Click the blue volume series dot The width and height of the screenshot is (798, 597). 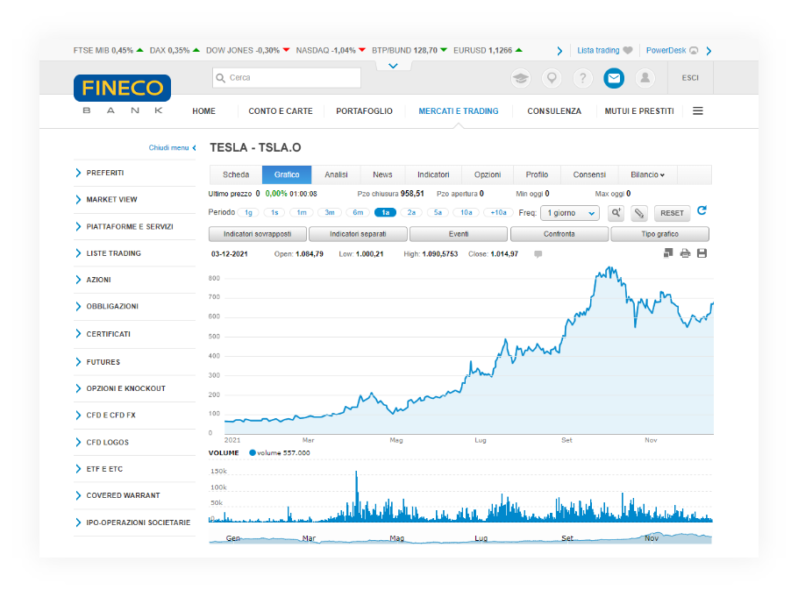click(253, 452)
